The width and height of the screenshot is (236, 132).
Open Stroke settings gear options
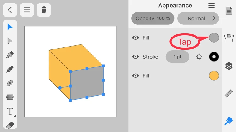(199, 57)
